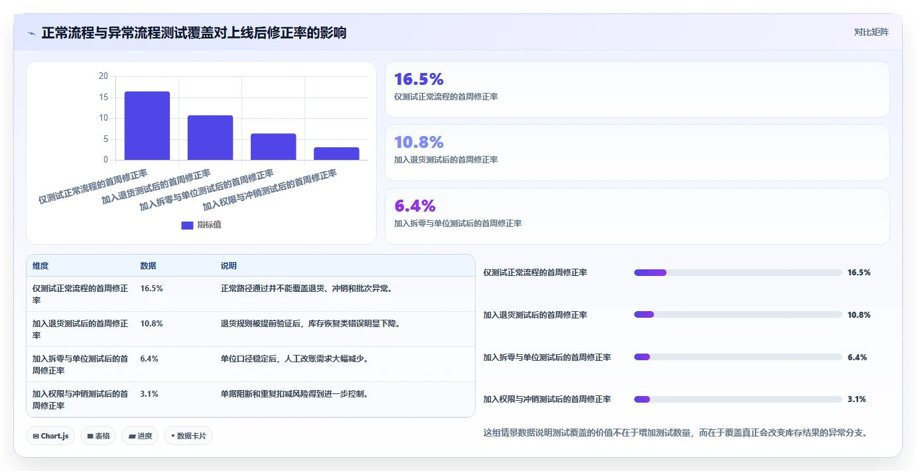Click the 指标值 legend label

tap(209, 225)
